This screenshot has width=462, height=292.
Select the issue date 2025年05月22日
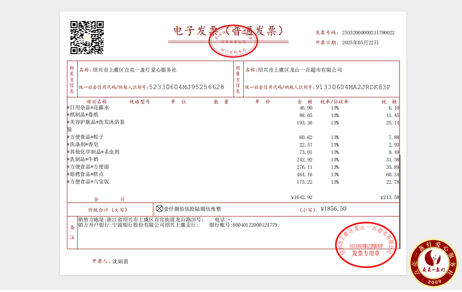point(360,43)
